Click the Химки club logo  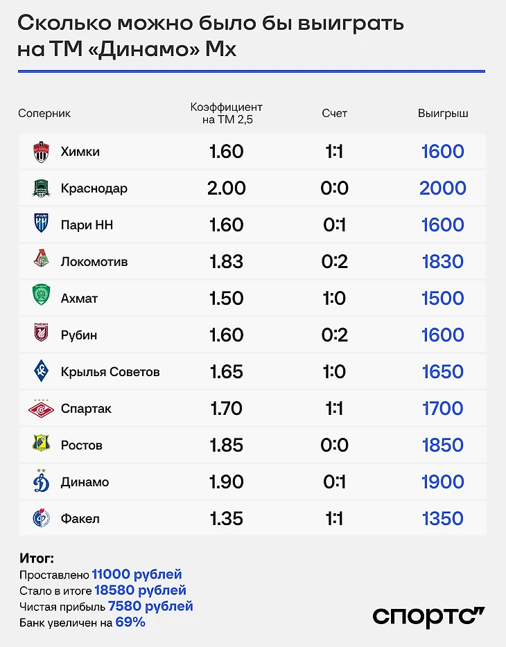coord(42,152)
